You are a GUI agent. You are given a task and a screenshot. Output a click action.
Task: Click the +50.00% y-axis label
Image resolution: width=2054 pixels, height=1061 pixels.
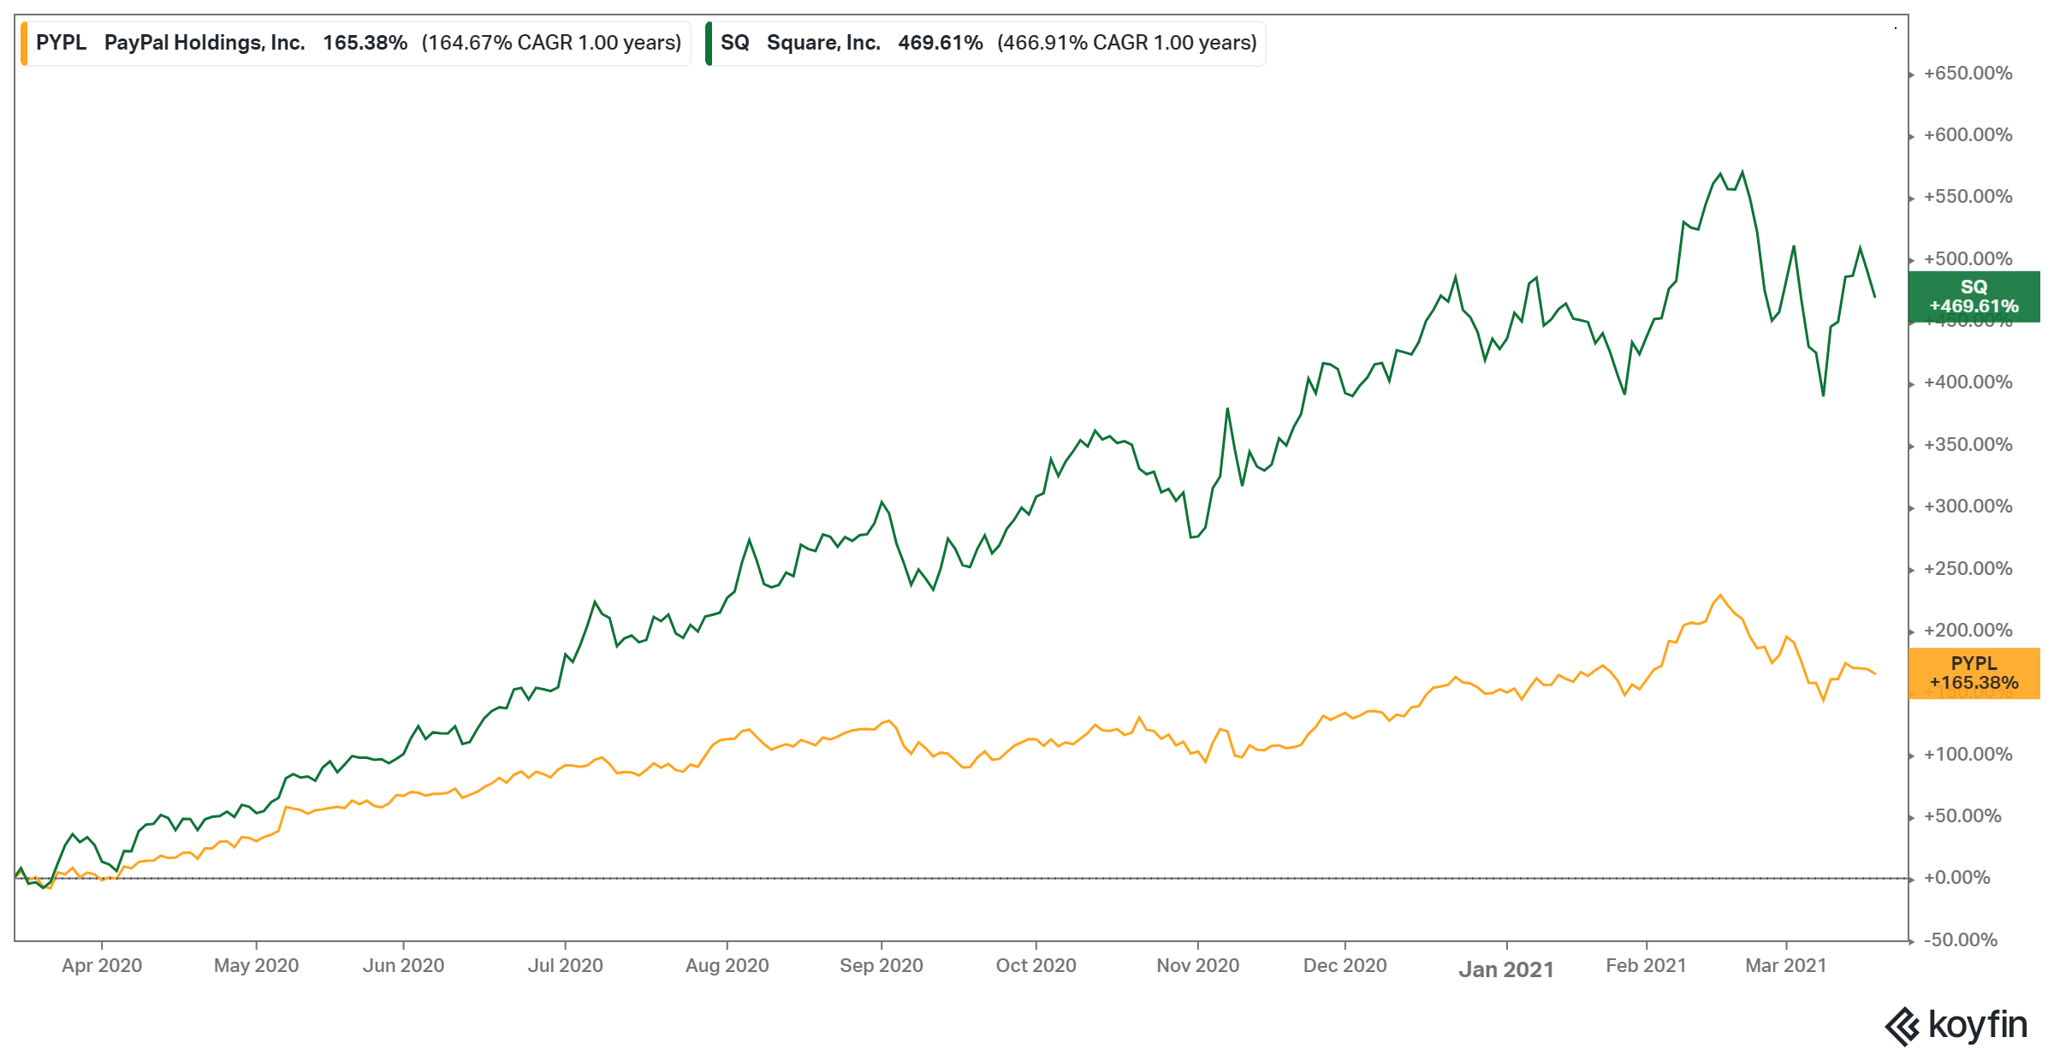(x=1962, y=816)
